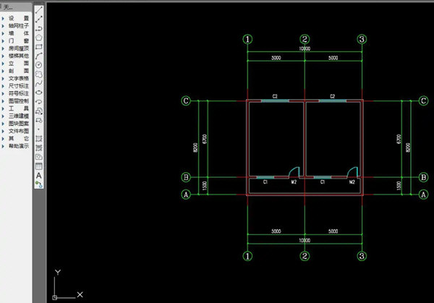
Task: Expand the 楼梯其他 menu arrow
Action: (x=3, y=56)
